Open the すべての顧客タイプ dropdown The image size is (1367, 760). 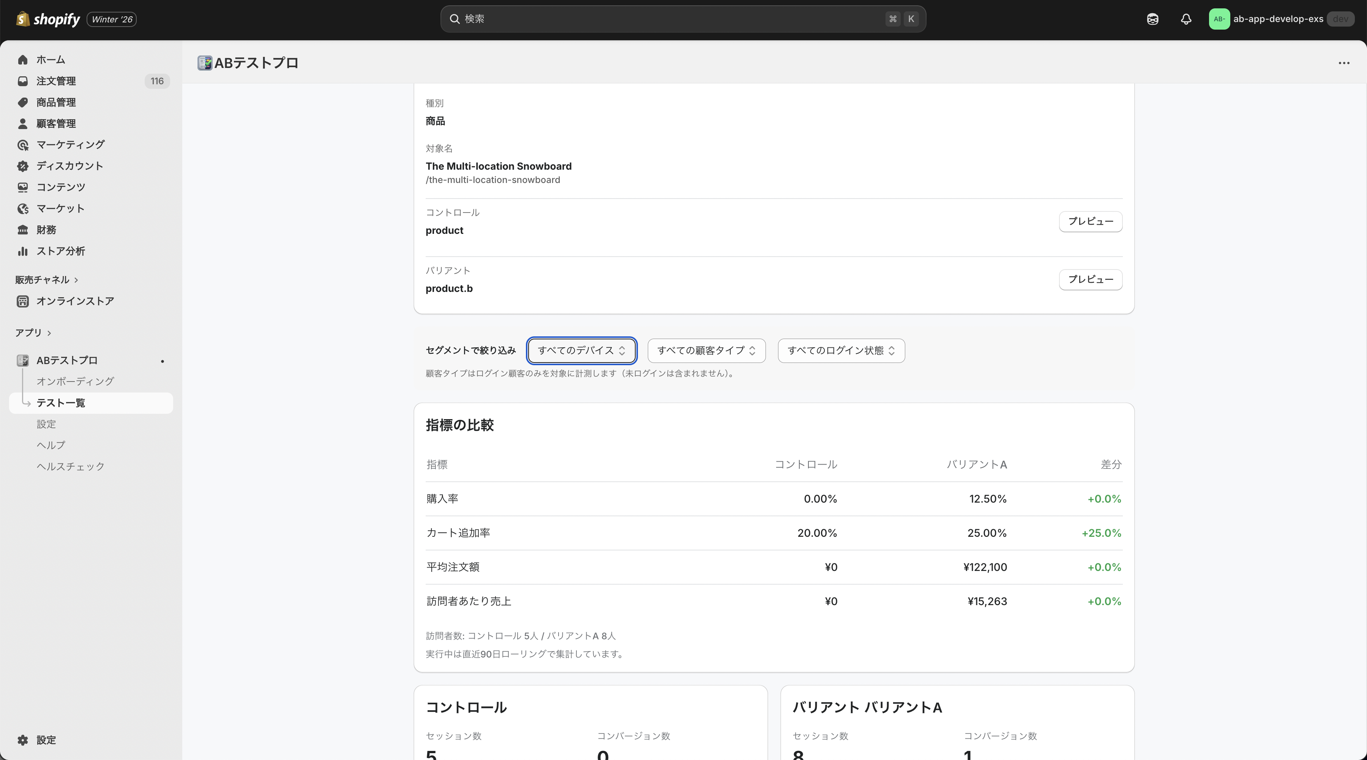pyautogui.click(x=706, y=350)
